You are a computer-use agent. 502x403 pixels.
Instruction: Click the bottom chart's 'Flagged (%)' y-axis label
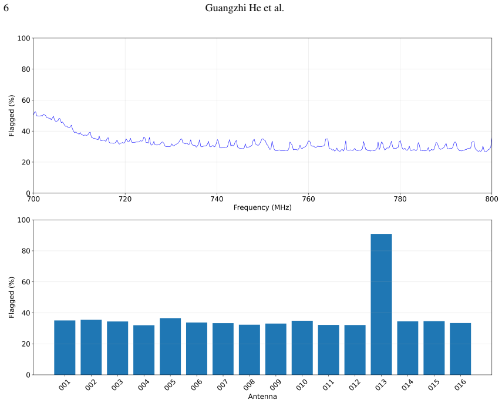tap(12, 297)
